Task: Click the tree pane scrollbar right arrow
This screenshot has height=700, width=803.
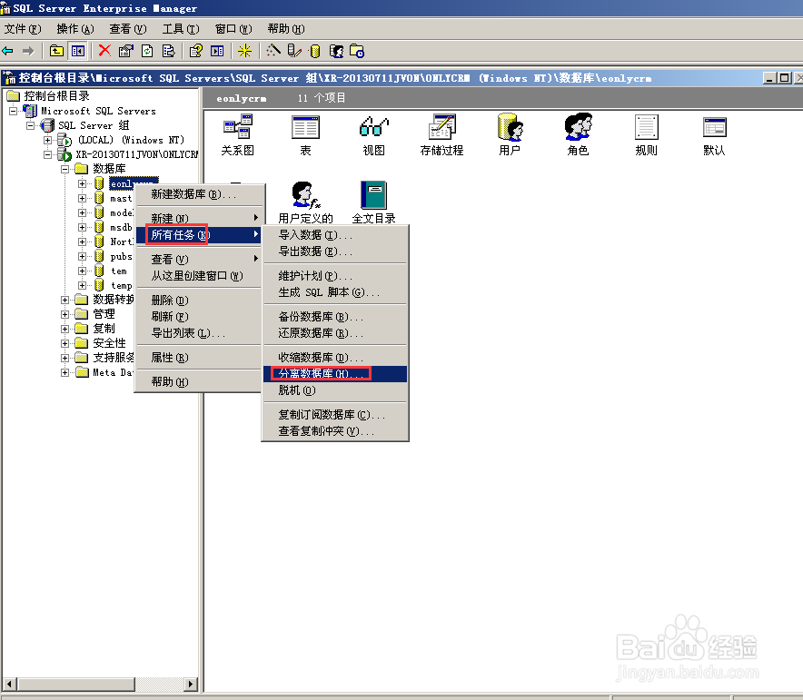Action: click(191, 684)
